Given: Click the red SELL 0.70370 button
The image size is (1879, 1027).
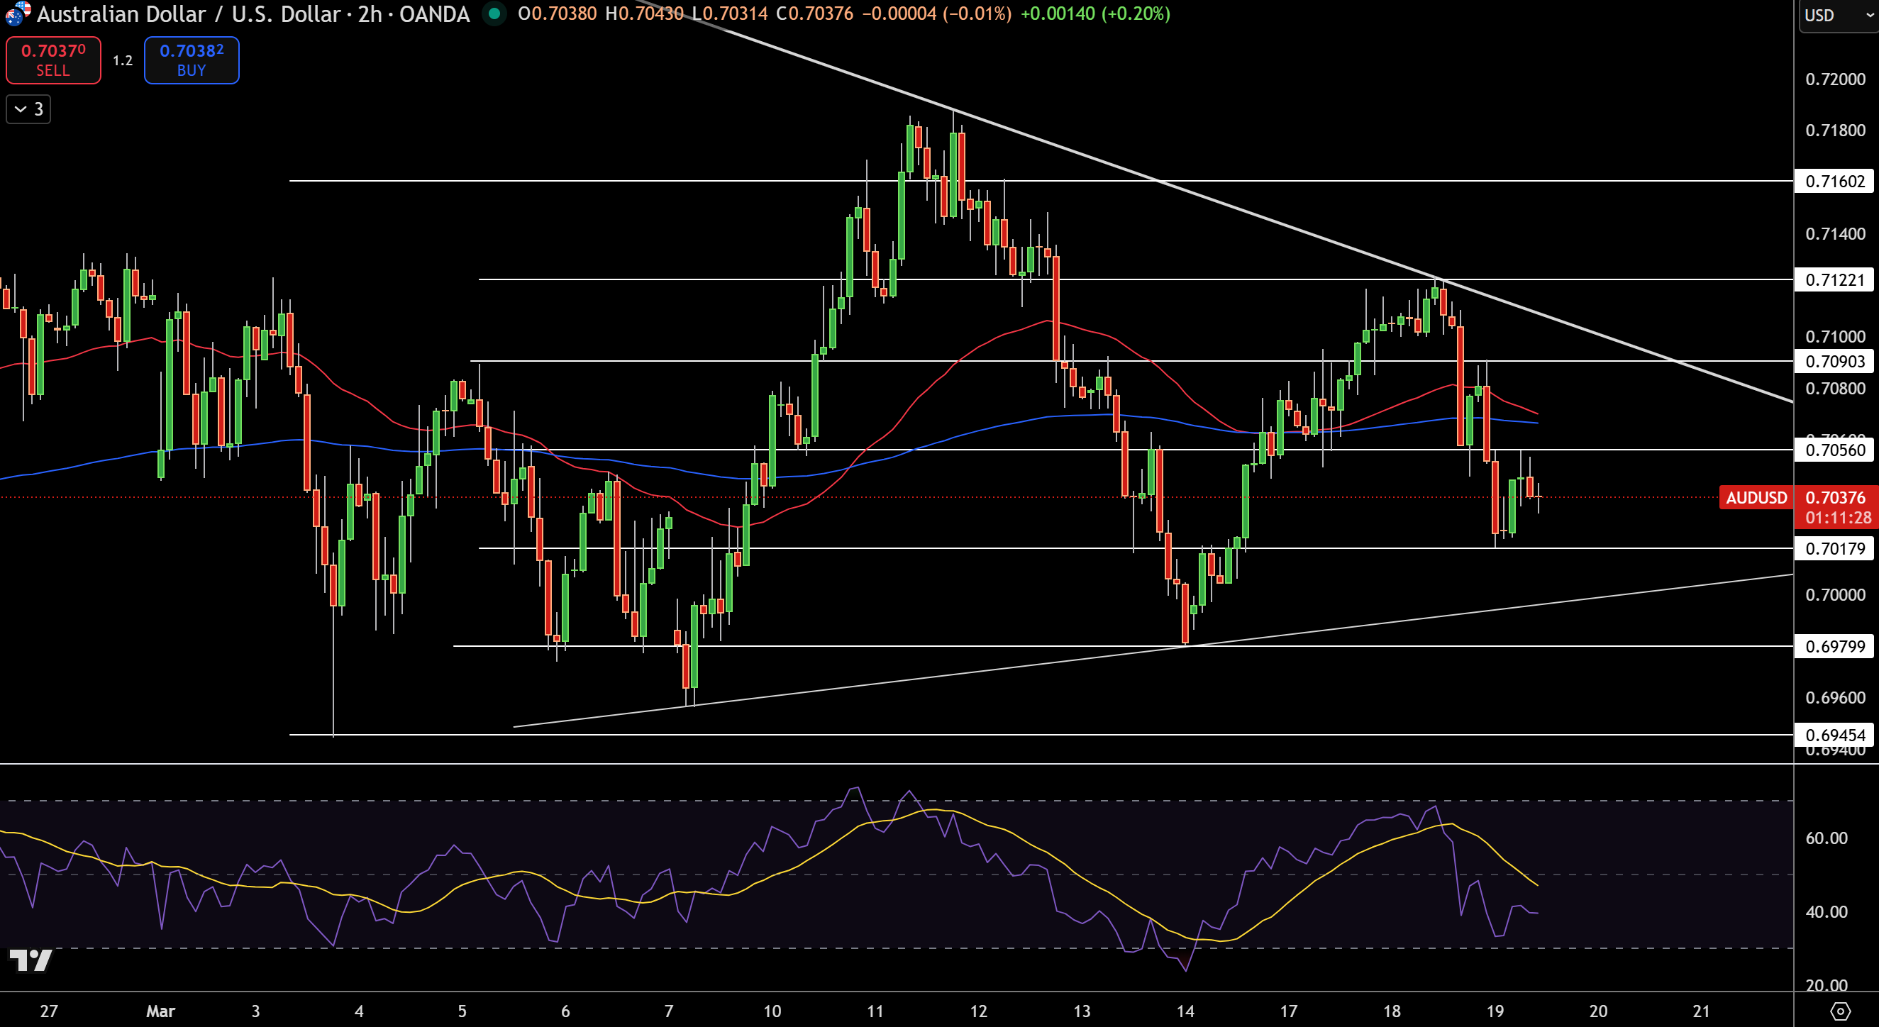Looking at the screenshot, I should (x=53, y=60).
